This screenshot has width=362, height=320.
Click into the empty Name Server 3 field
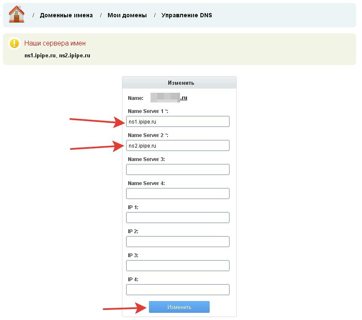click(x=178, y=169)
